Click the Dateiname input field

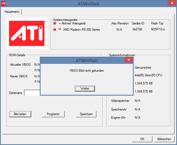point(32,93)
